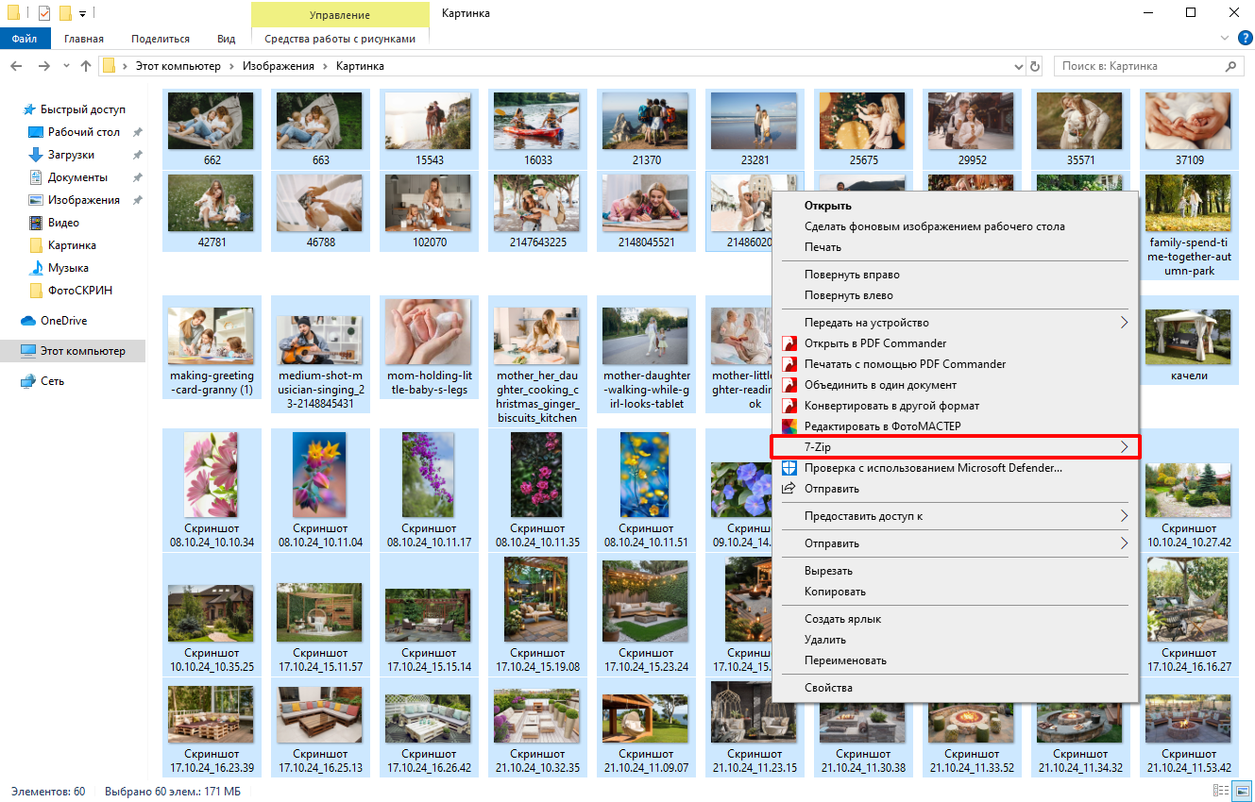This screenshot has width=1255, height=802.
Task: Refresh the Картинка folder view
Action: [1035, 67]
